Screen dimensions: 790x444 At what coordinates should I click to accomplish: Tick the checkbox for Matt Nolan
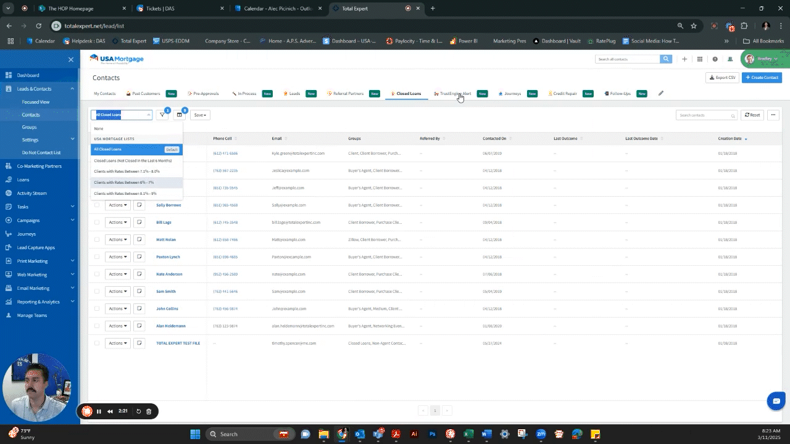[x=97, y=239]
